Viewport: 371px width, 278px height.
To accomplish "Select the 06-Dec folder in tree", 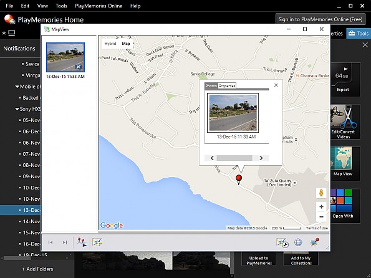I will point(31,132).
